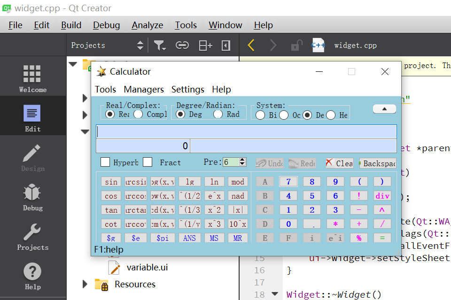This screenshot has width=451, height=300.
Task: Increase the Pre precision spinner value
Action: coord(242,160)
